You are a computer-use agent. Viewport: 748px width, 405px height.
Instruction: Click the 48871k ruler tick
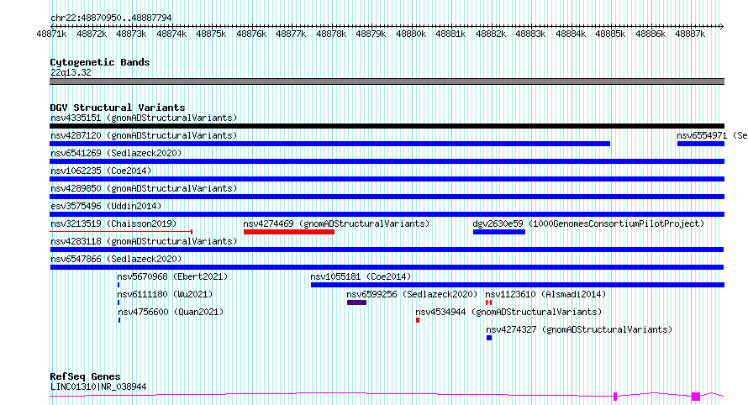click(51, 34)
